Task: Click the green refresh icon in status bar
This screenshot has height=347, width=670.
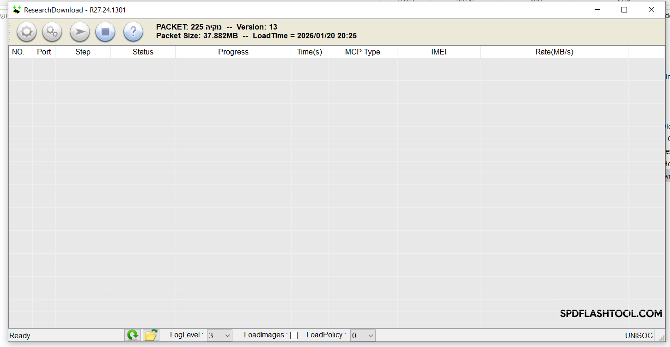Action: click(x=133, y=335)
